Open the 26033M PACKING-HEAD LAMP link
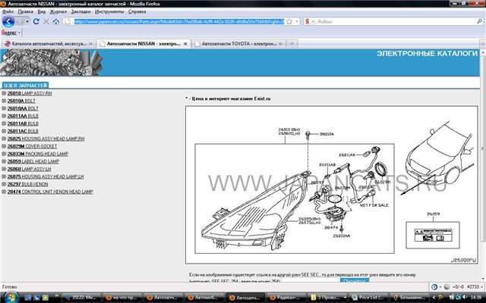The height and width of the screenshot is (303, 486). coord(38,154)
